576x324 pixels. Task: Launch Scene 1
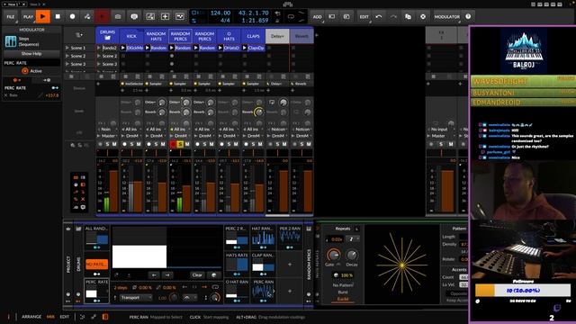[x=67, y=48]
